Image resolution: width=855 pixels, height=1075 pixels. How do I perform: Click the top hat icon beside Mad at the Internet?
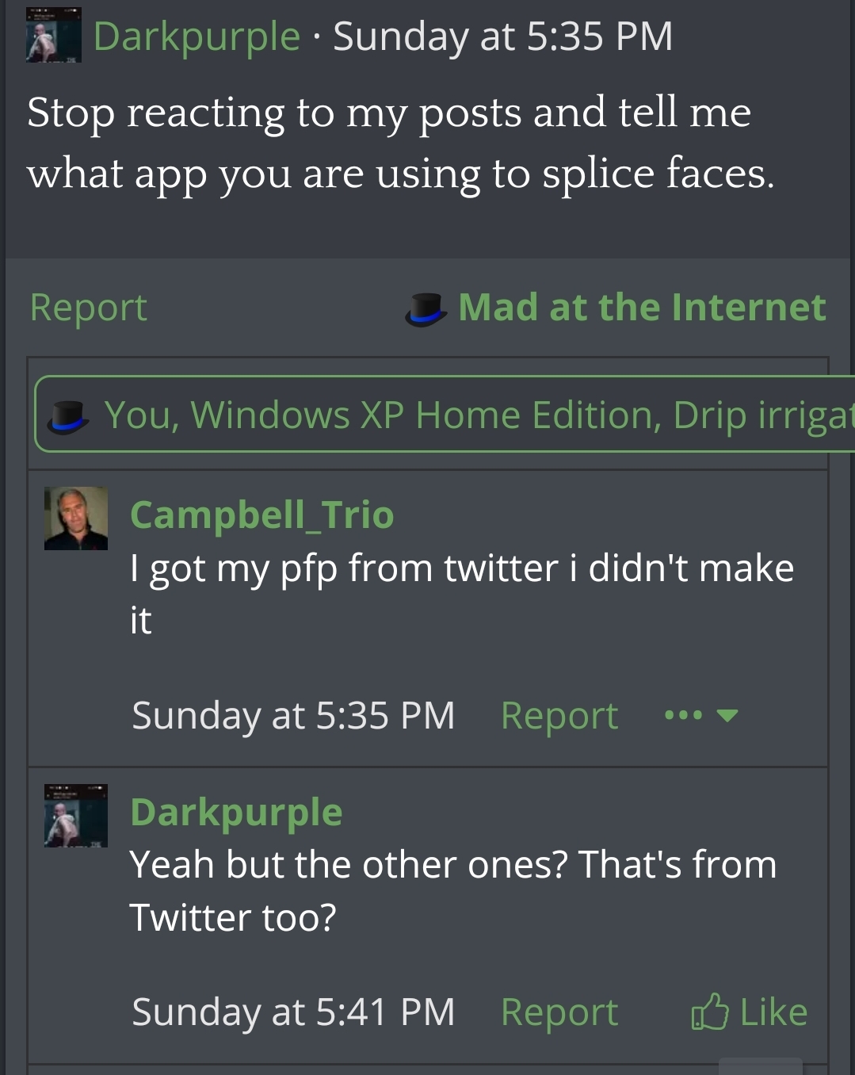click(426, 308)
